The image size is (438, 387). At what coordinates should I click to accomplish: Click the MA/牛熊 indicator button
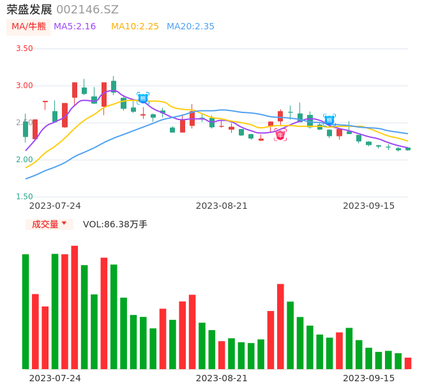(x=29, y=27)
